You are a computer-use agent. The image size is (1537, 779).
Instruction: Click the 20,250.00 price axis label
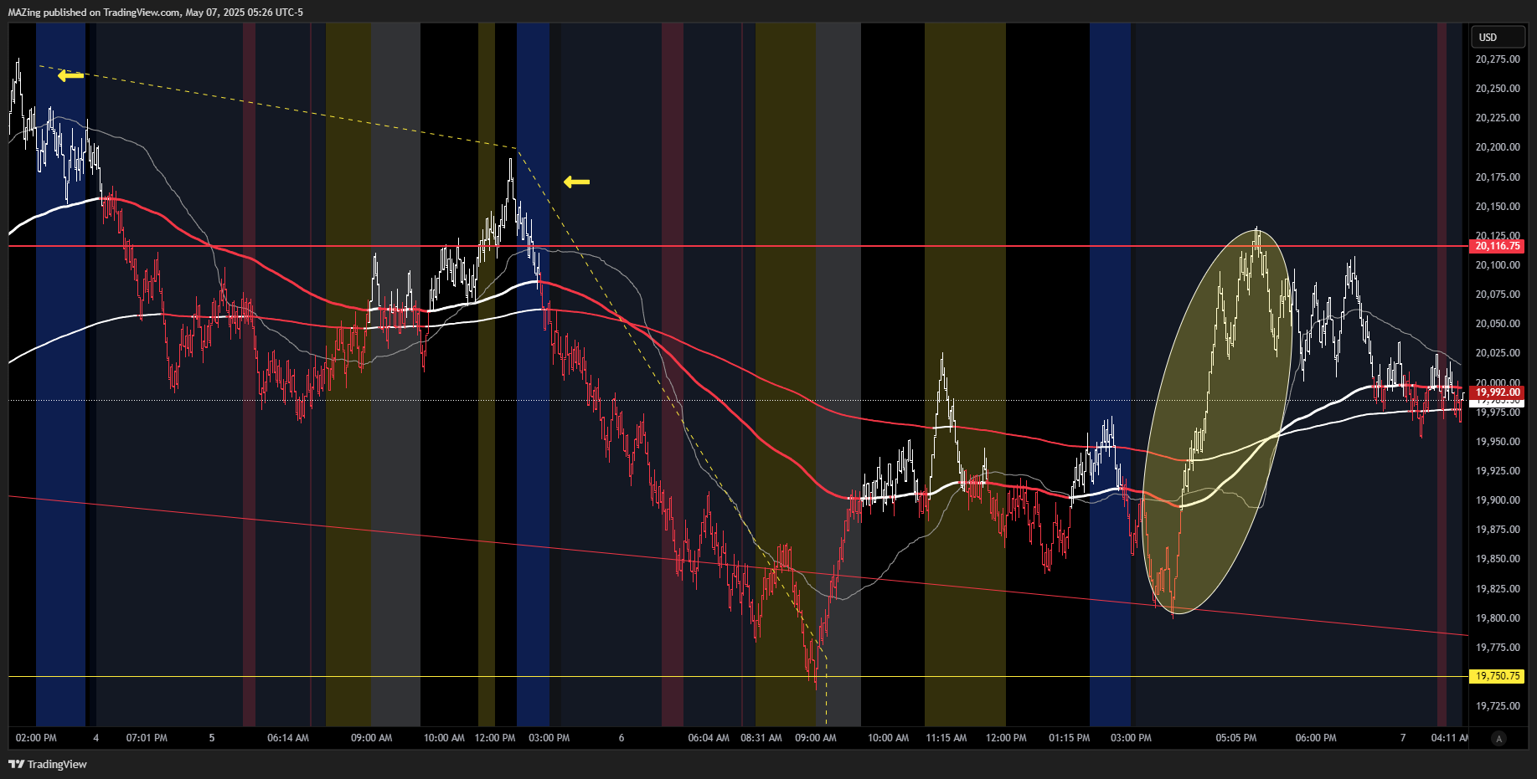pyautogui.click(x=1498, y=89)
